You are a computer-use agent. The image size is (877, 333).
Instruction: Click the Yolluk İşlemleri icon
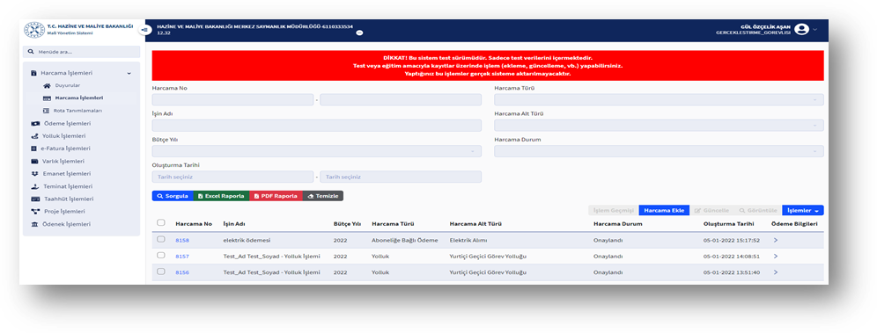[x=34, y=136]
